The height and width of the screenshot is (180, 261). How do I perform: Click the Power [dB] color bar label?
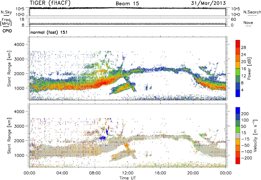click(x=249, y=69)
